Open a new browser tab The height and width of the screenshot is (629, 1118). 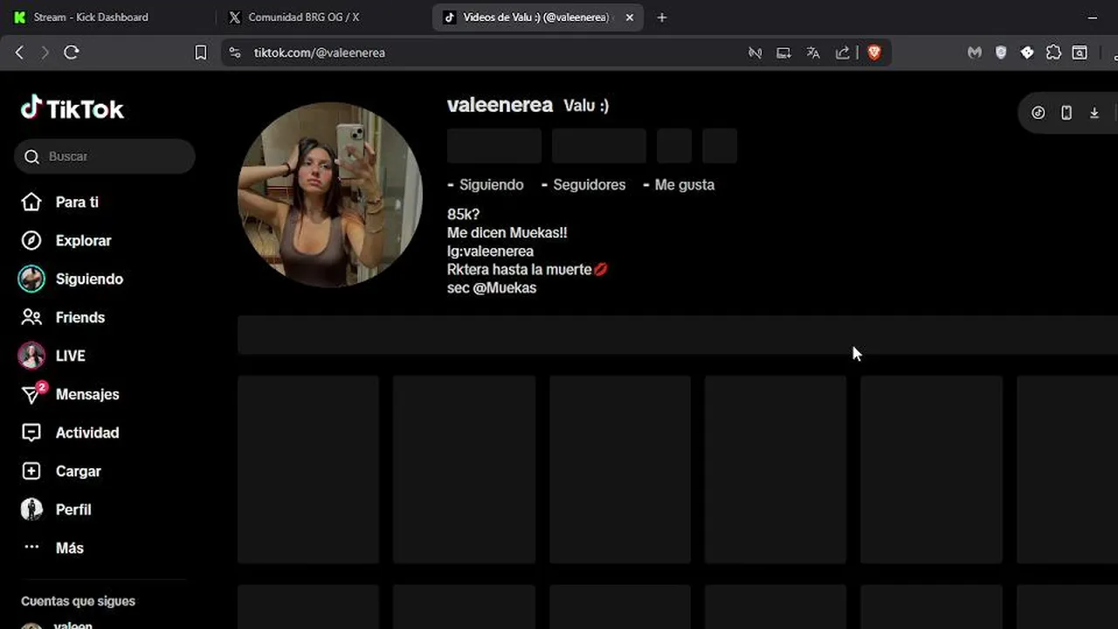[661, 17]
